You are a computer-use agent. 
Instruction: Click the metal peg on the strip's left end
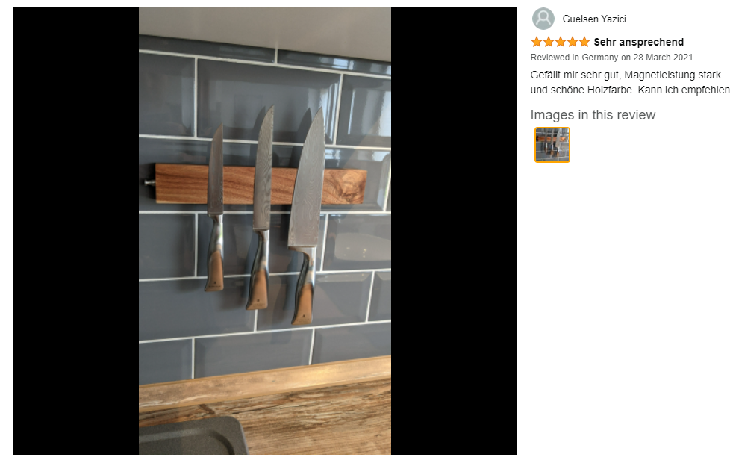(x=149, y=182)
